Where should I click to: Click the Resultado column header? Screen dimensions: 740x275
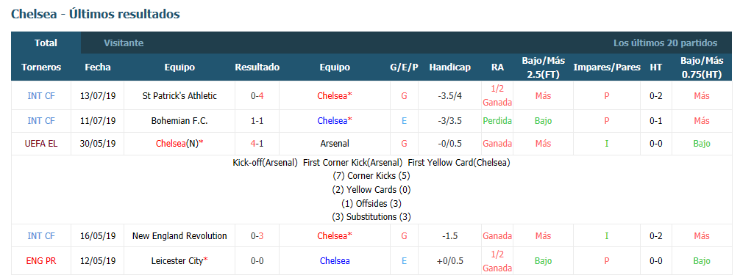point(257,67)
